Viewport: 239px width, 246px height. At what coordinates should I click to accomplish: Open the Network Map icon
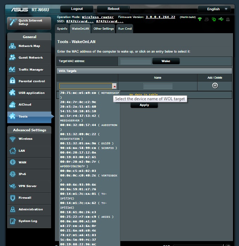12,46
